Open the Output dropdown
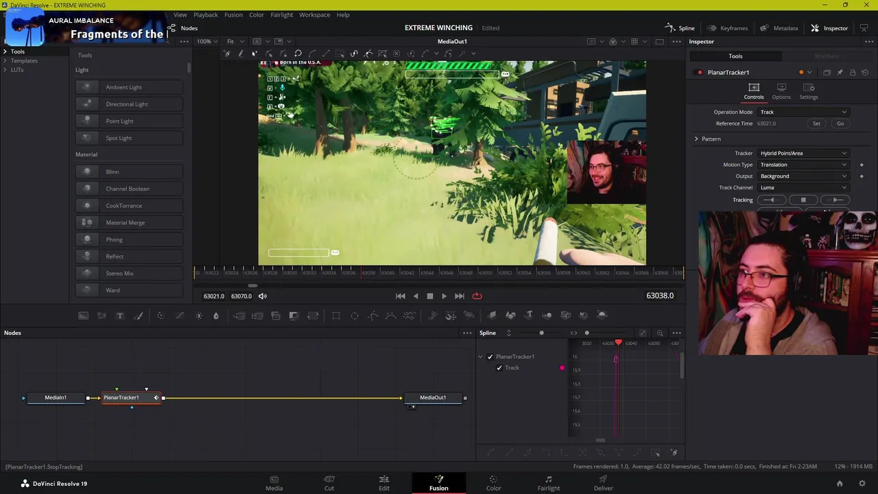 point(803,176)
